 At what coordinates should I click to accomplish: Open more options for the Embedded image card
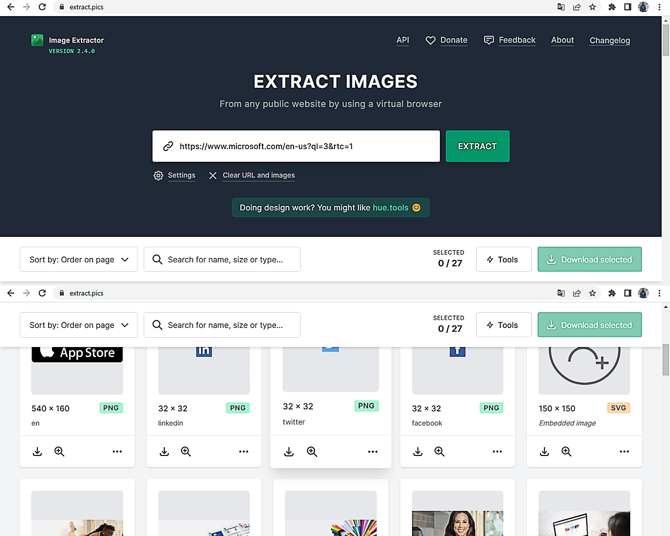pos(624,452)
